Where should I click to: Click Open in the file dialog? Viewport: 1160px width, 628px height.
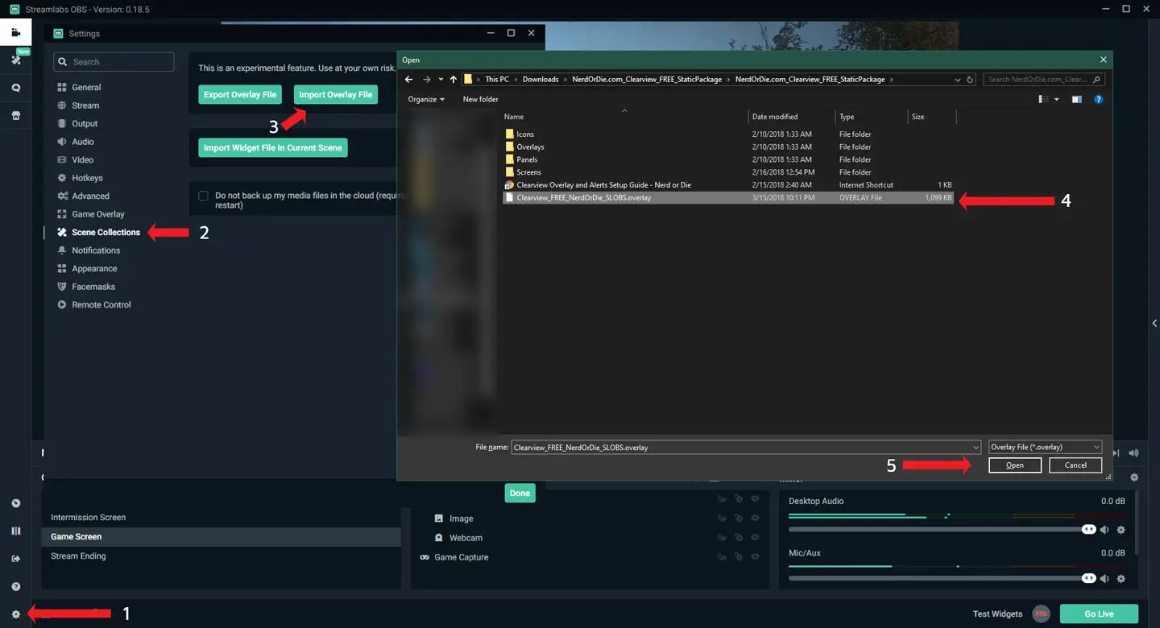(x=1015, y=465)
